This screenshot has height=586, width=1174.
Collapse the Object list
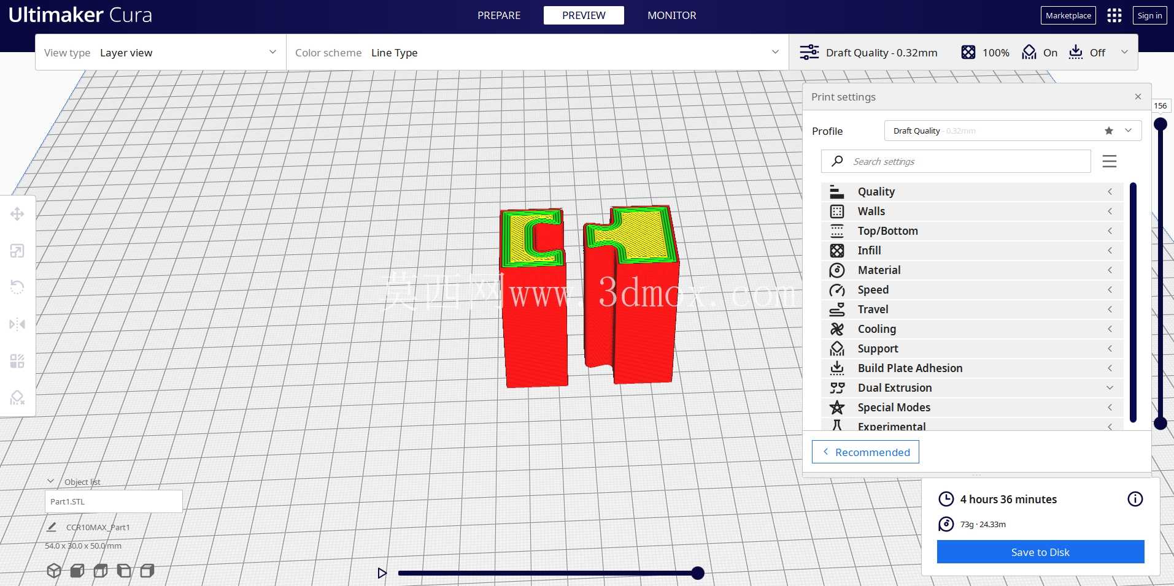pos(51,482)
